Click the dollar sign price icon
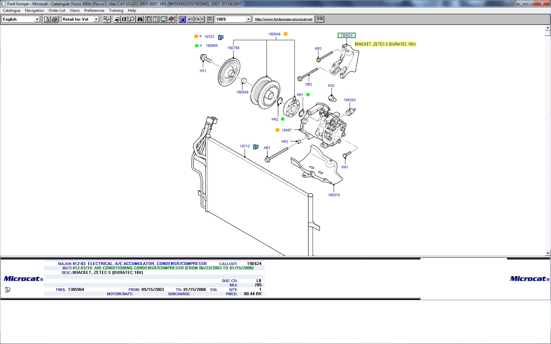 click(x=155, y=19)
